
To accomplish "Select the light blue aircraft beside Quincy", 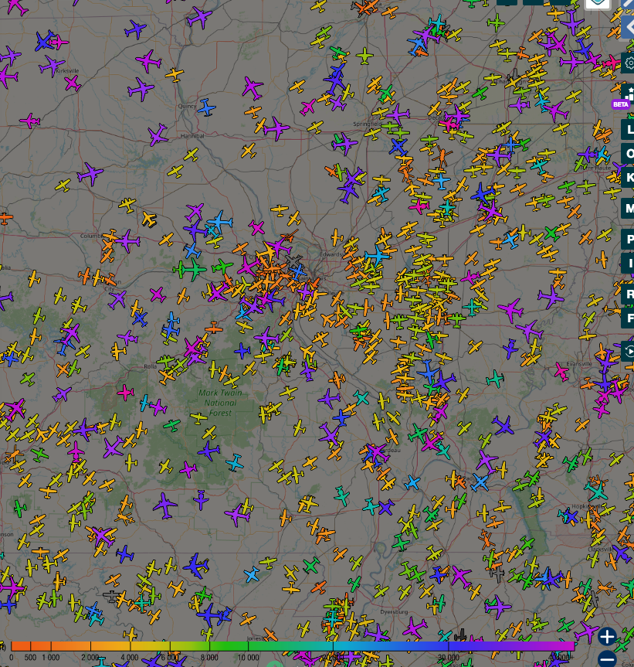I will coord(206,107).
